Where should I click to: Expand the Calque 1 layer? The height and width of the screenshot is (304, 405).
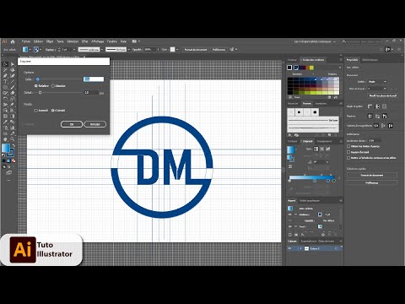pos(300,248)
